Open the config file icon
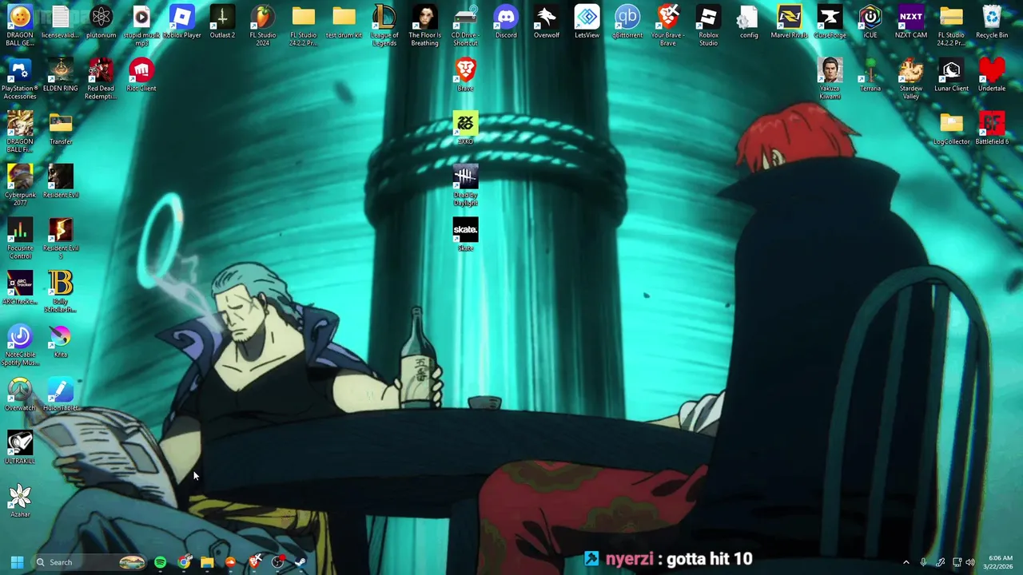Viewport: 1023px width, 575px height. (749, 22)
